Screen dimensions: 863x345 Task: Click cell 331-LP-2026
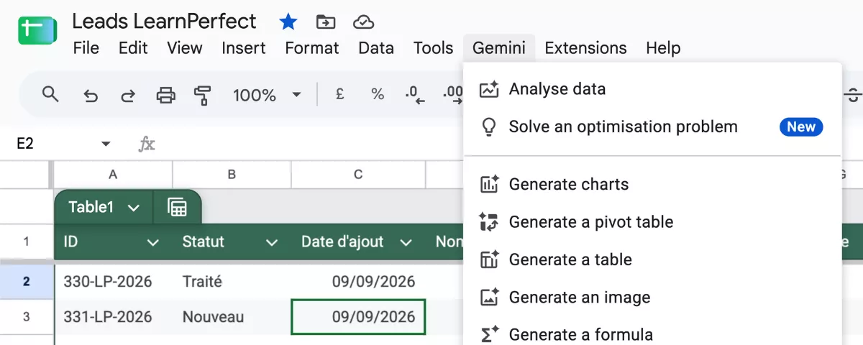click(x=114, y=316)
